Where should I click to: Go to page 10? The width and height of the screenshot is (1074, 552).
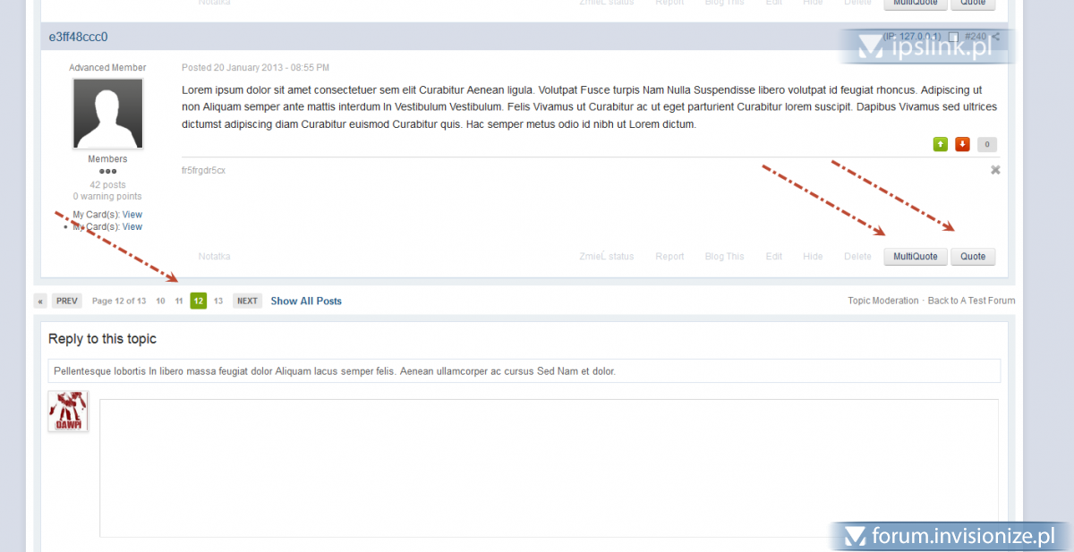160,301
